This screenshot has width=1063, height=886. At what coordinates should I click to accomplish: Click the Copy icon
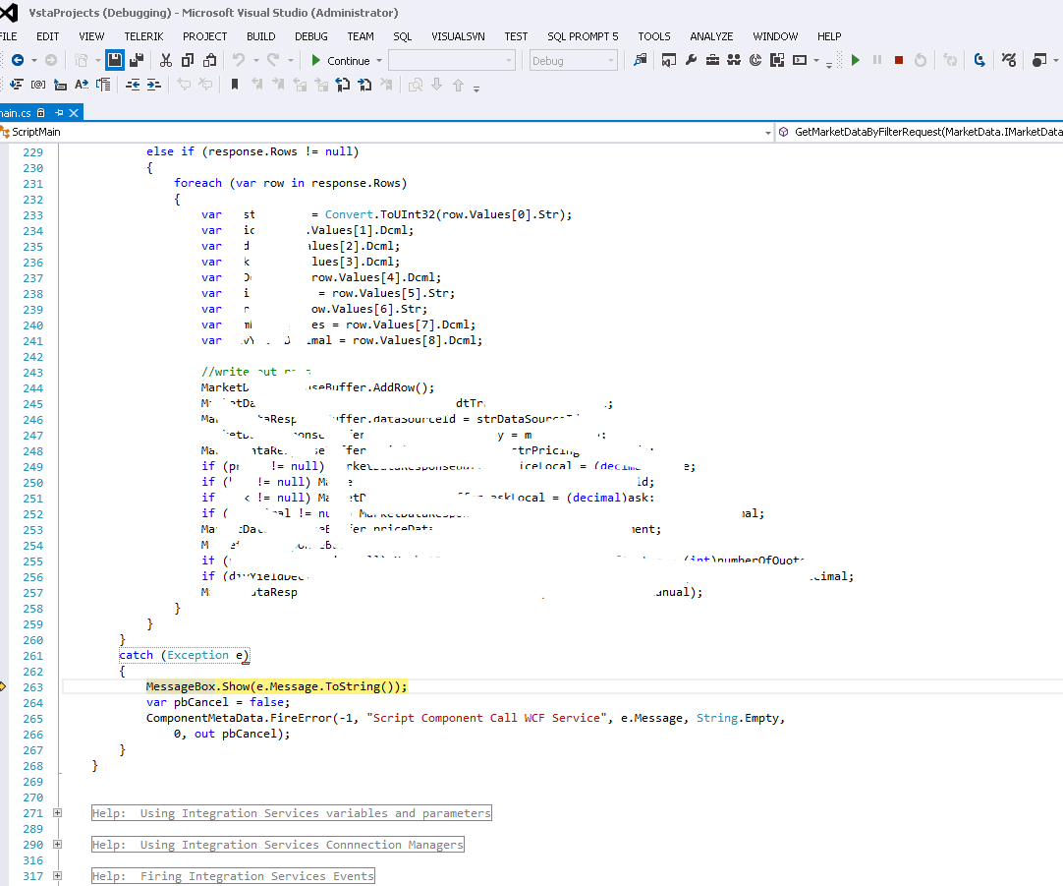188,60
